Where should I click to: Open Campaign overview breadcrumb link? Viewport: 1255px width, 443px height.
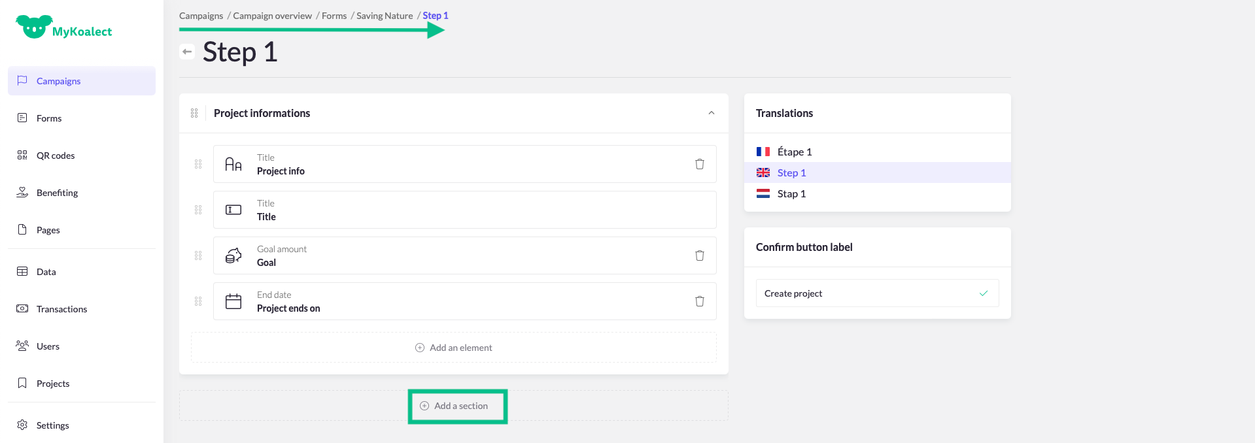coord(272,16)
